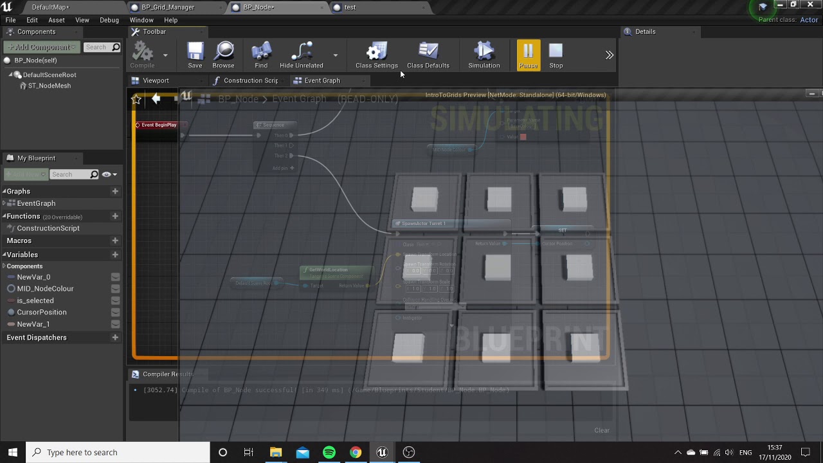
Task: Stop the play session
Action: point(556,55)
